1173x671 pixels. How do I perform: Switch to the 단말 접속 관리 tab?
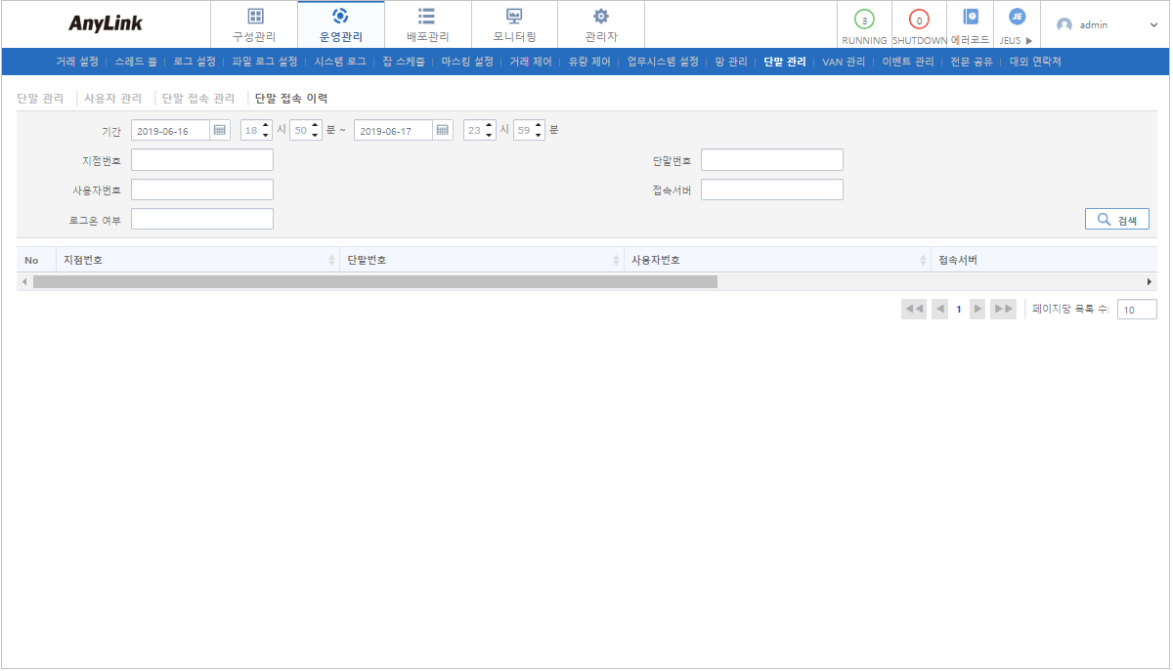point(198,99)
